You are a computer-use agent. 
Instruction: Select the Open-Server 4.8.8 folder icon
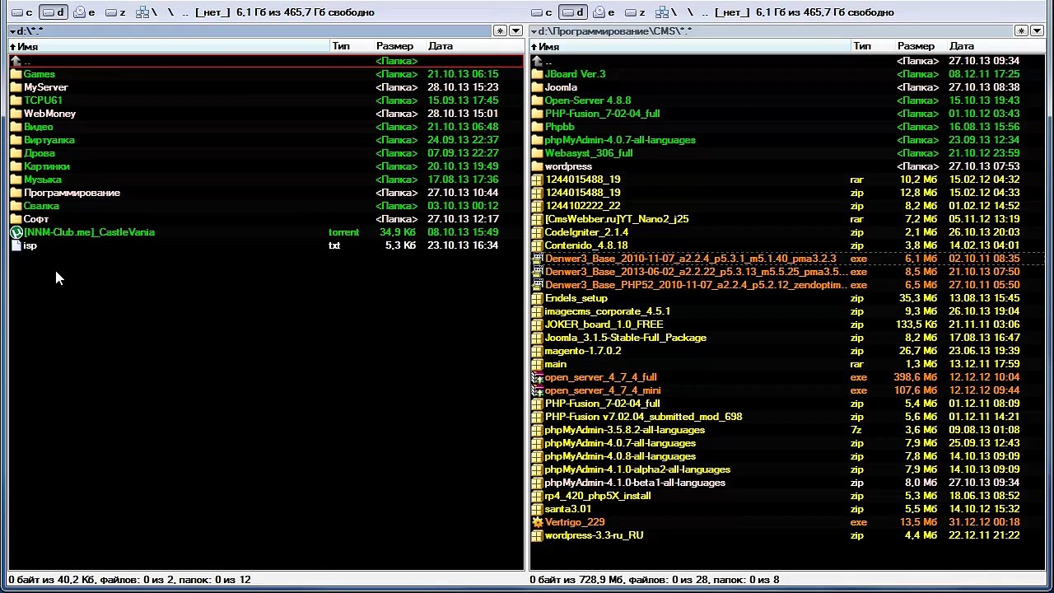pyautogui.click(x=538, y=100)
